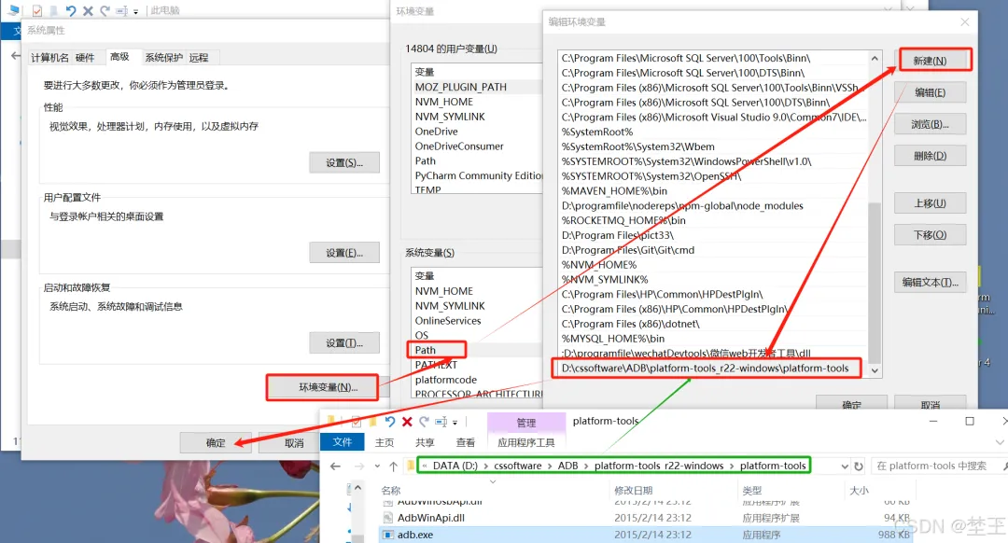Click the 管理 contextual tab
1008x543 pixels.
[x=525, y=423]
